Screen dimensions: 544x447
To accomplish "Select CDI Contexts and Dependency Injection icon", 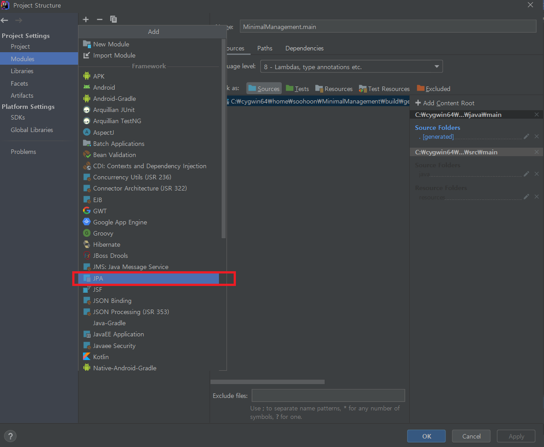I will pos(87,166).
